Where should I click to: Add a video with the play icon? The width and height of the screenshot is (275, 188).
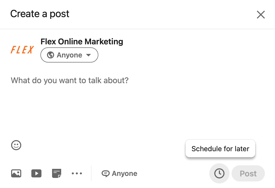point(36,173)
